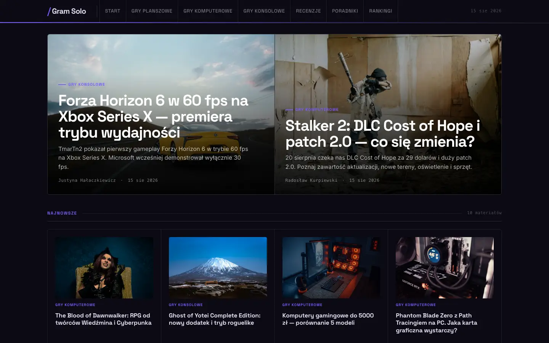Open The Blood of Dawnwalker thumbnail image
Viewport: 549px width, 343px height.
click(104, 268)
